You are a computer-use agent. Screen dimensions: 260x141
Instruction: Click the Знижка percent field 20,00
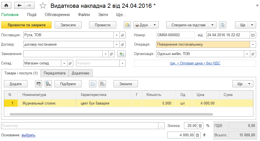point(191,126)
